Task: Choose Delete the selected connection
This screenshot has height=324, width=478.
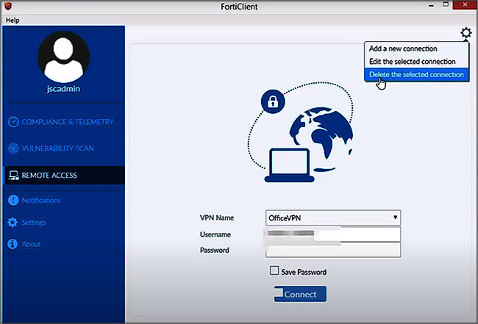Action: pos(416,75)
